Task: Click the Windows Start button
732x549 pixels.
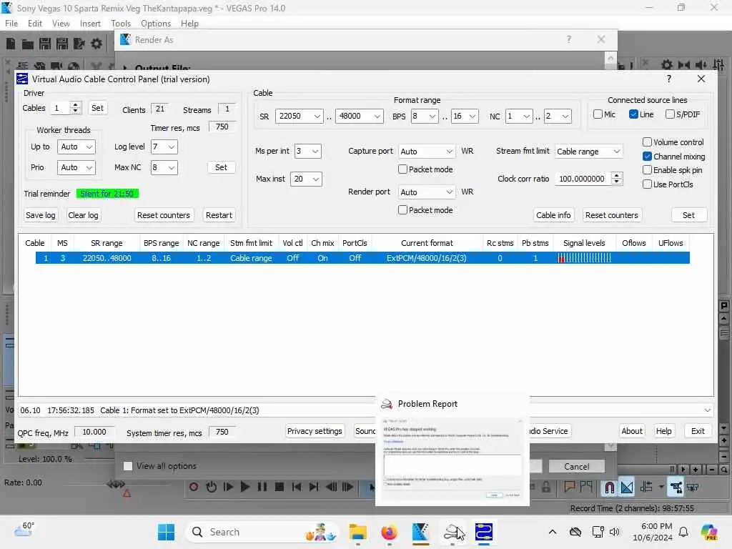Action: click(166, 532)
